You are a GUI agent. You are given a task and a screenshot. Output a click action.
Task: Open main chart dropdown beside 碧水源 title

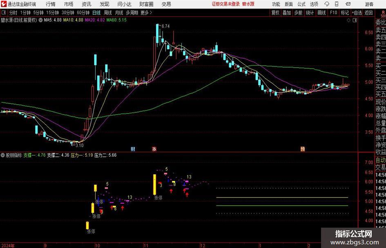pyautogui.click(x=40, y=20)
